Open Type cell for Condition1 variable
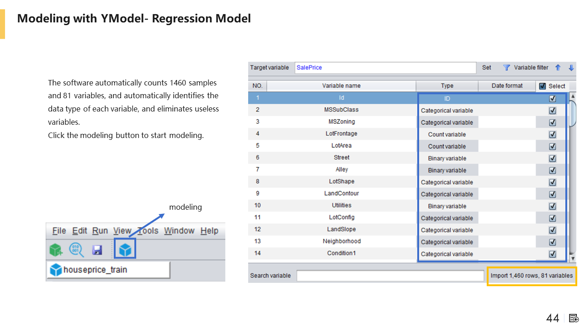Viewport: 585px width, 329px height. pos(447,254)
